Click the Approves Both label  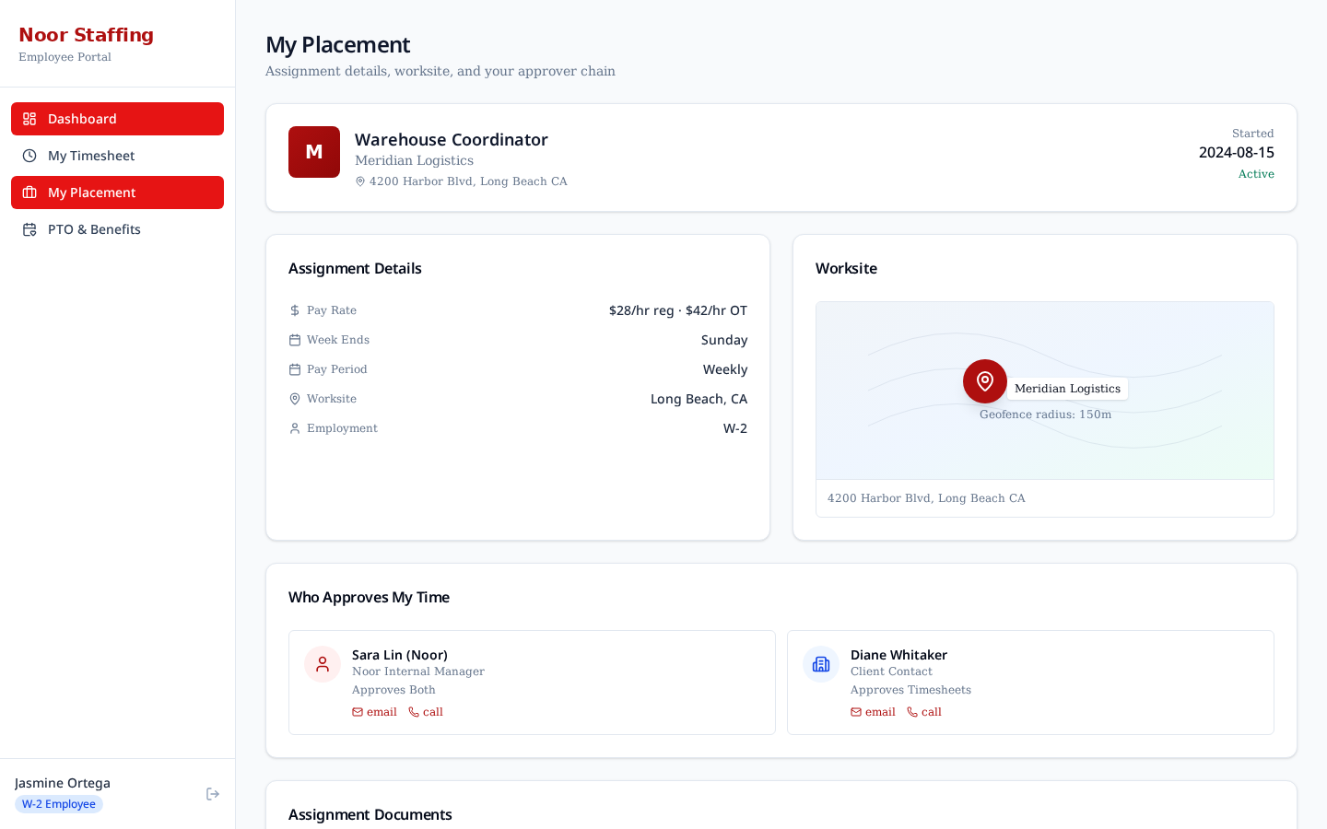tap(393, 690)
